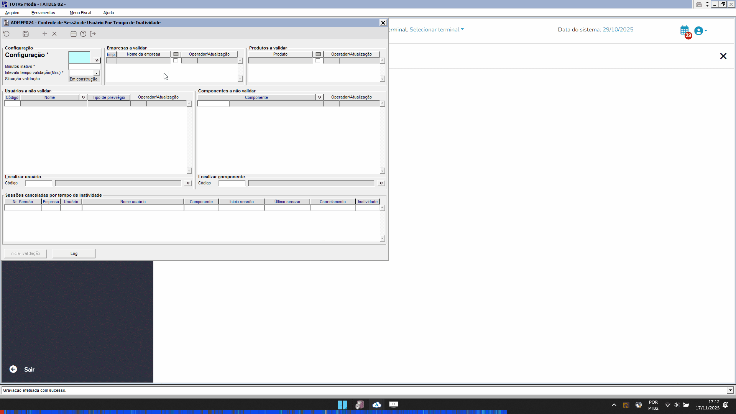
Task: Open the calendar toolbar icon
Action: [74, 34]
